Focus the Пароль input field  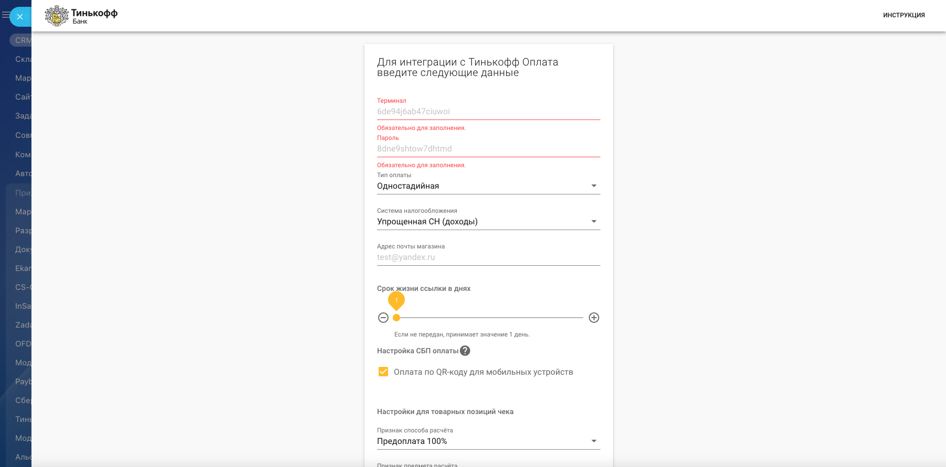[x=489, y=149]
